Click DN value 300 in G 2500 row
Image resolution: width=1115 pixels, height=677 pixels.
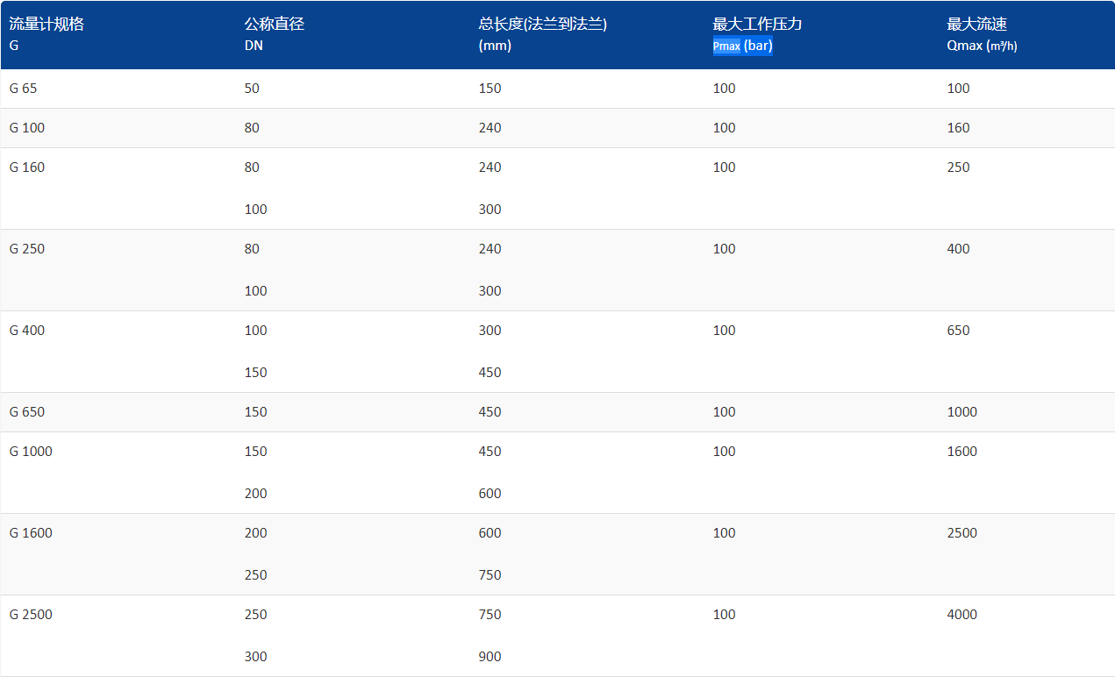(x=255, y=657)
